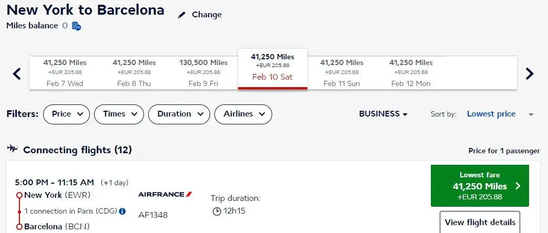Click the airplane icon next to Connecting flights

tap(12, 149)
